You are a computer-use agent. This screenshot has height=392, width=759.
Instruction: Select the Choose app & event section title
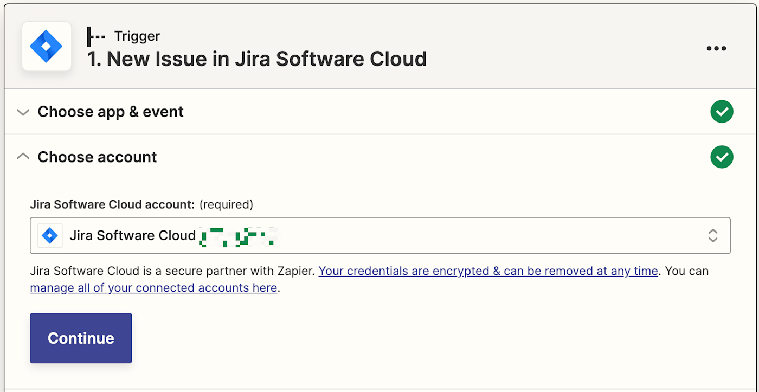(x=111, y=112)
